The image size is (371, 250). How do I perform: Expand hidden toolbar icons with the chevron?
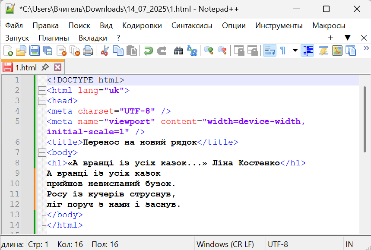[x=366, y=48]
